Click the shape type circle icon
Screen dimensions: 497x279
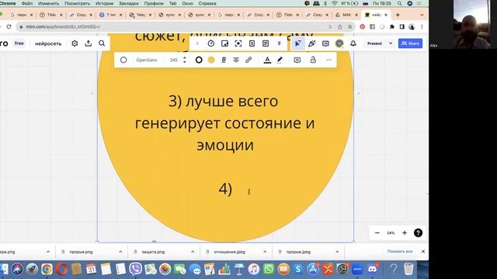[123, 60]
